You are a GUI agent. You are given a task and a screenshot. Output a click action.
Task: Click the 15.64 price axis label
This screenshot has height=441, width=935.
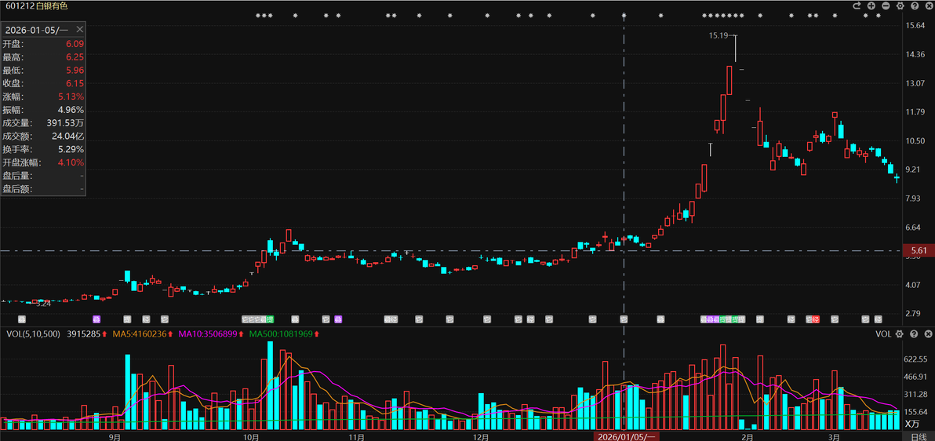[915, 26]
